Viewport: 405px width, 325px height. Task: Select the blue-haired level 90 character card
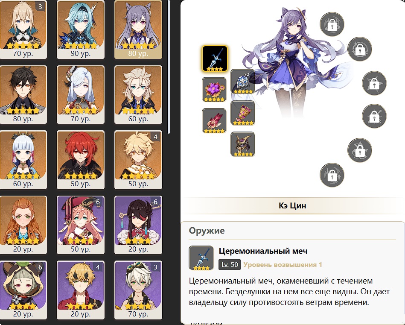click(x=81, y=29)
